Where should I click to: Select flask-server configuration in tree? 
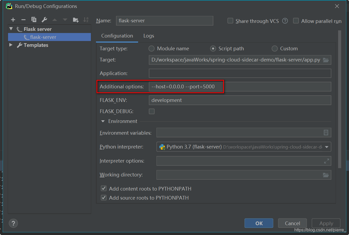(49, 37)
